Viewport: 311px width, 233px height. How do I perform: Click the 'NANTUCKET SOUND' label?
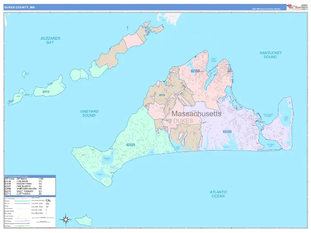271,55
